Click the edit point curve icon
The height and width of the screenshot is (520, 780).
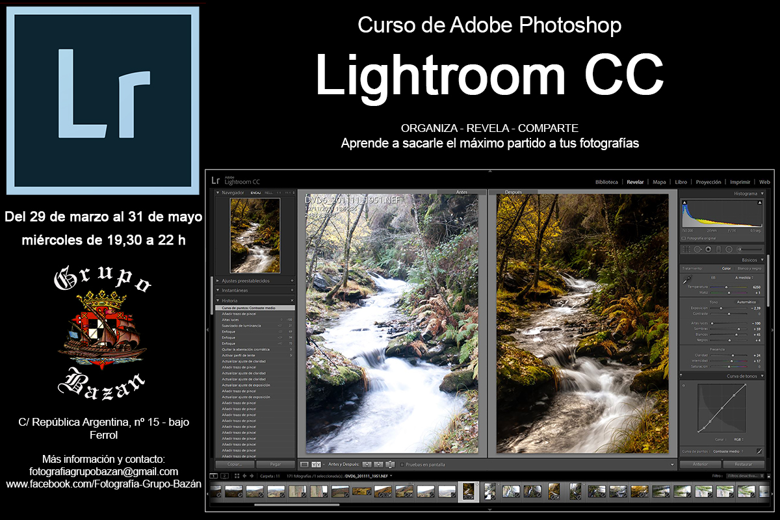[x=759, y=451]
